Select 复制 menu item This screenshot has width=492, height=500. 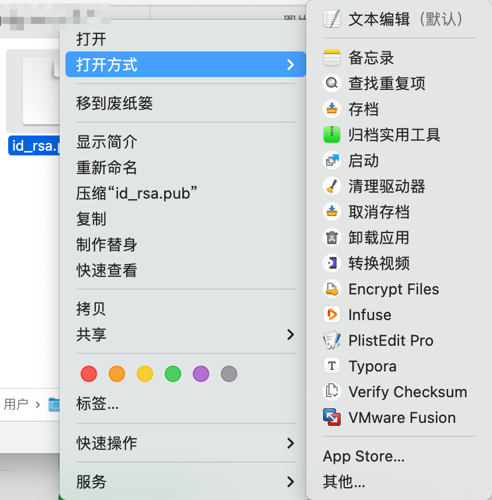(x=186, y=218)
